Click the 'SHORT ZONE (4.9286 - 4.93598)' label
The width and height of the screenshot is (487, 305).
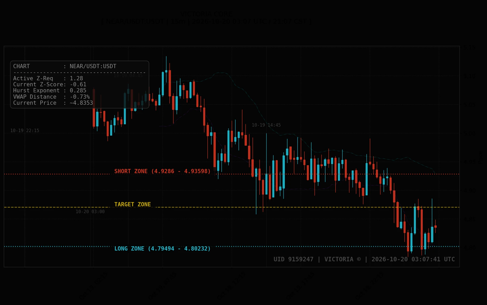162,171
